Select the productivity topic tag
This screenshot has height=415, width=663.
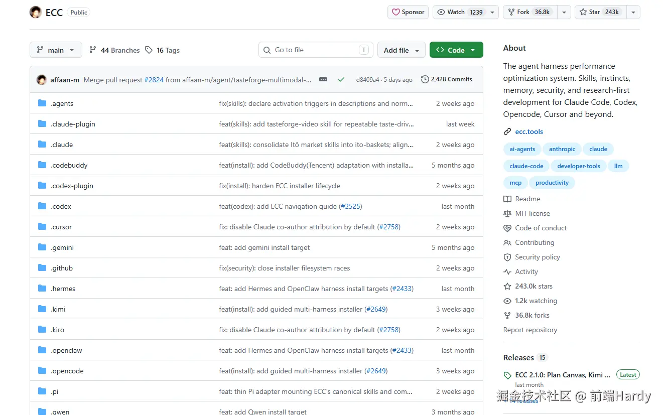(552, 183)
